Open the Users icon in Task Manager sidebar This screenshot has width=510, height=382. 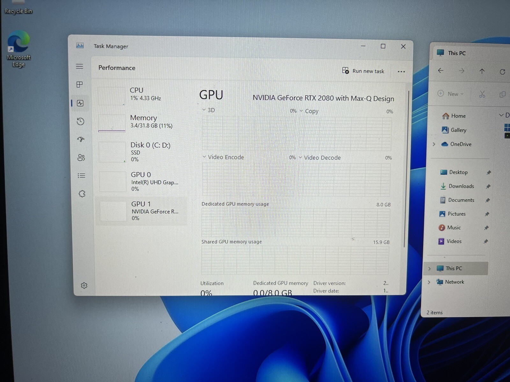click(81, 158)
